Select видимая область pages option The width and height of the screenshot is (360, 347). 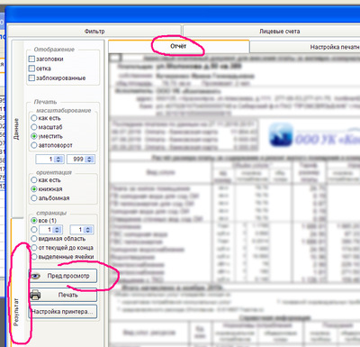[34, 239]
